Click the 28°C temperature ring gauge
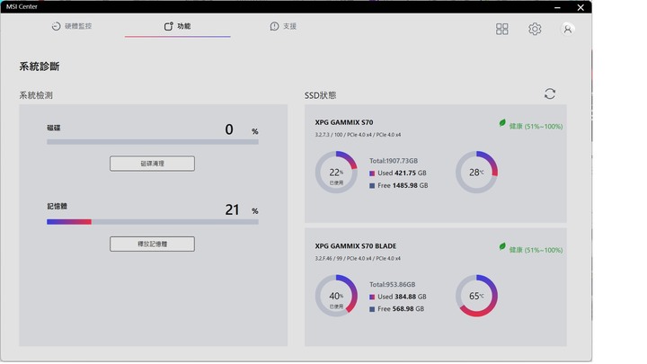Image resolution: width=647 pixels, height=364 pixels. (476, 172)
